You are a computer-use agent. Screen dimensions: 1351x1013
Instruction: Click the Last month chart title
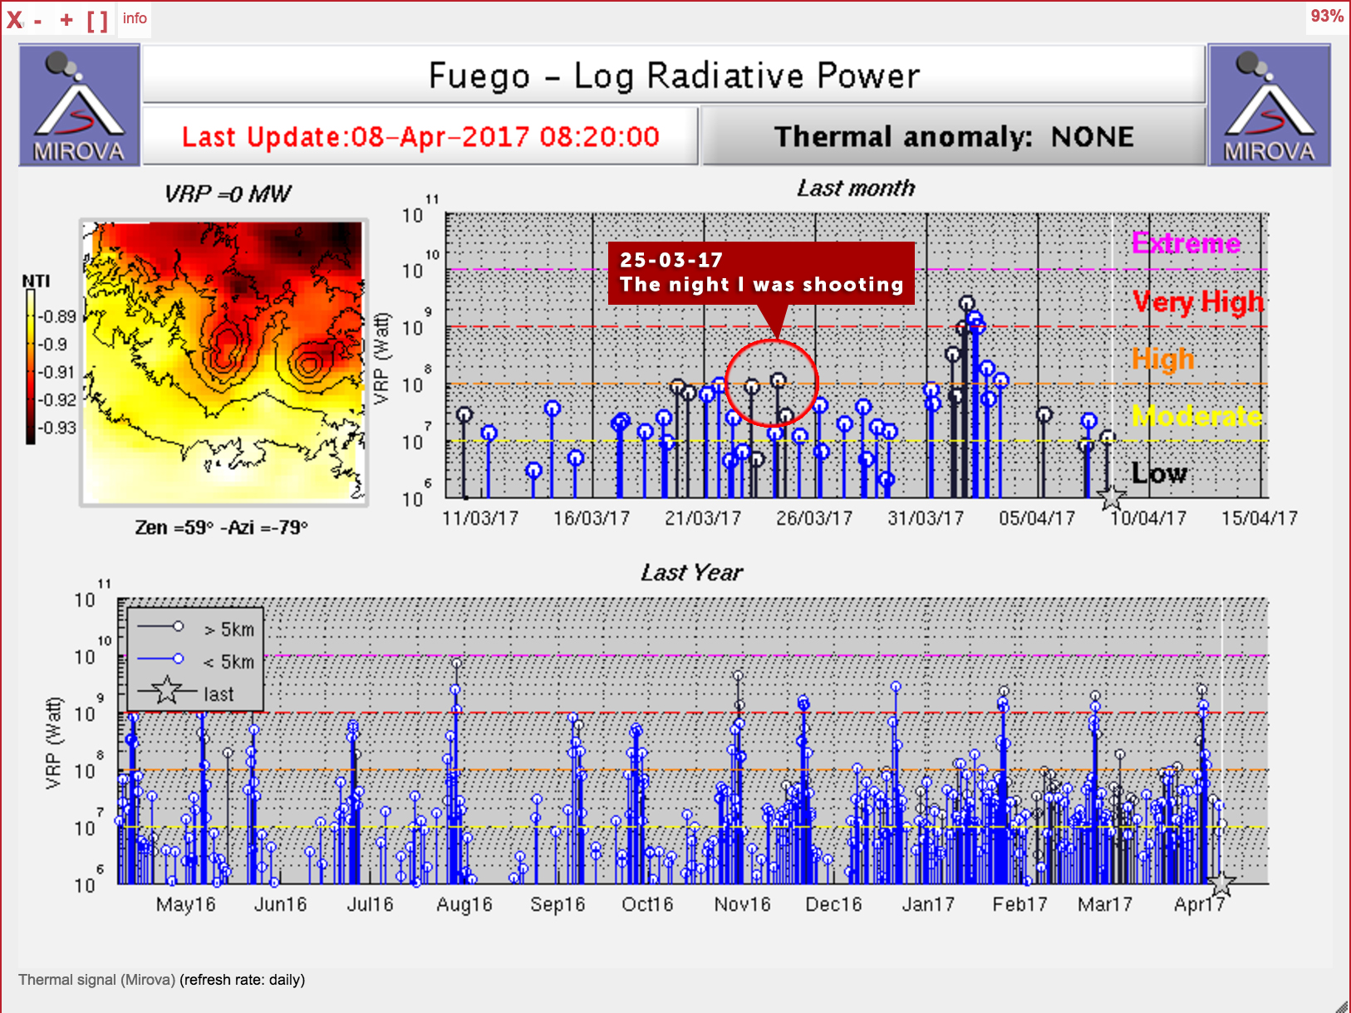click(856, 188)
